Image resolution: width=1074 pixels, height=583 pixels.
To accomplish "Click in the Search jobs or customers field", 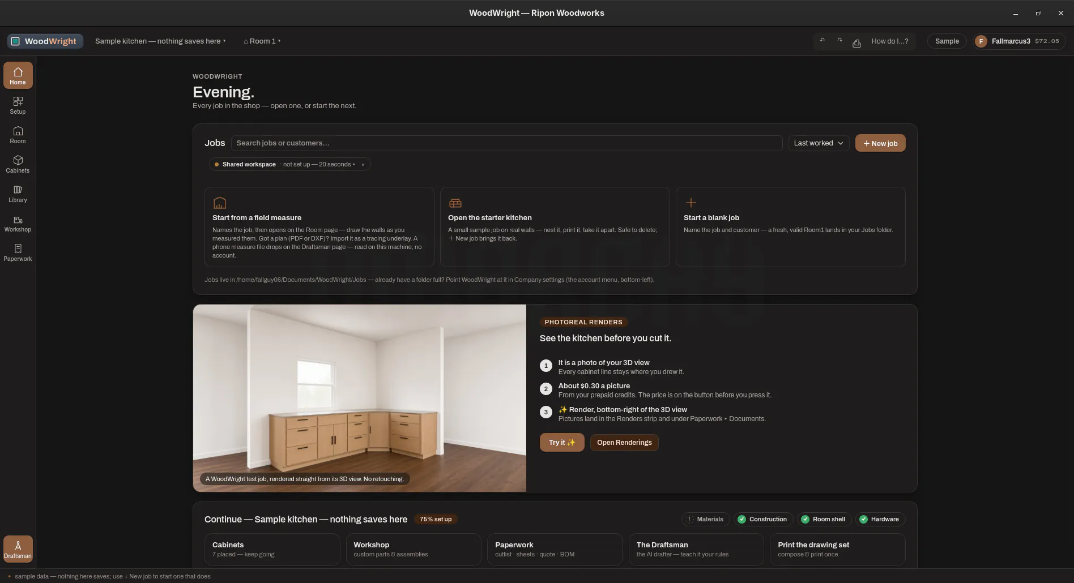I will tap(506, 143).
